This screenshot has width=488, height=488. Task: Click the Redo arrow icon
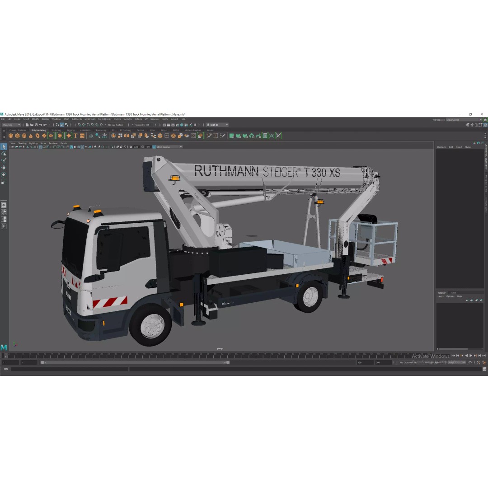tap(45, 125)
